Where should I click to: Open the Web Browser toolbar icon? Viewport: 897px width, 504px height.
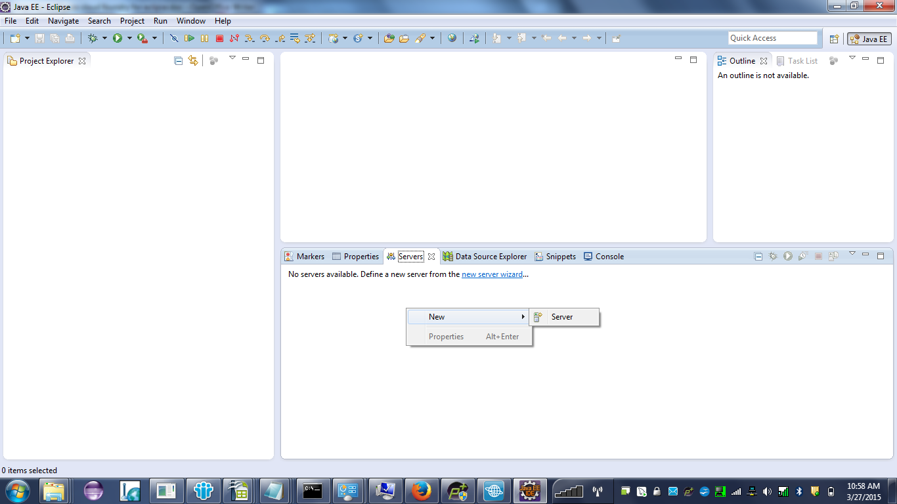click(452, 37)
